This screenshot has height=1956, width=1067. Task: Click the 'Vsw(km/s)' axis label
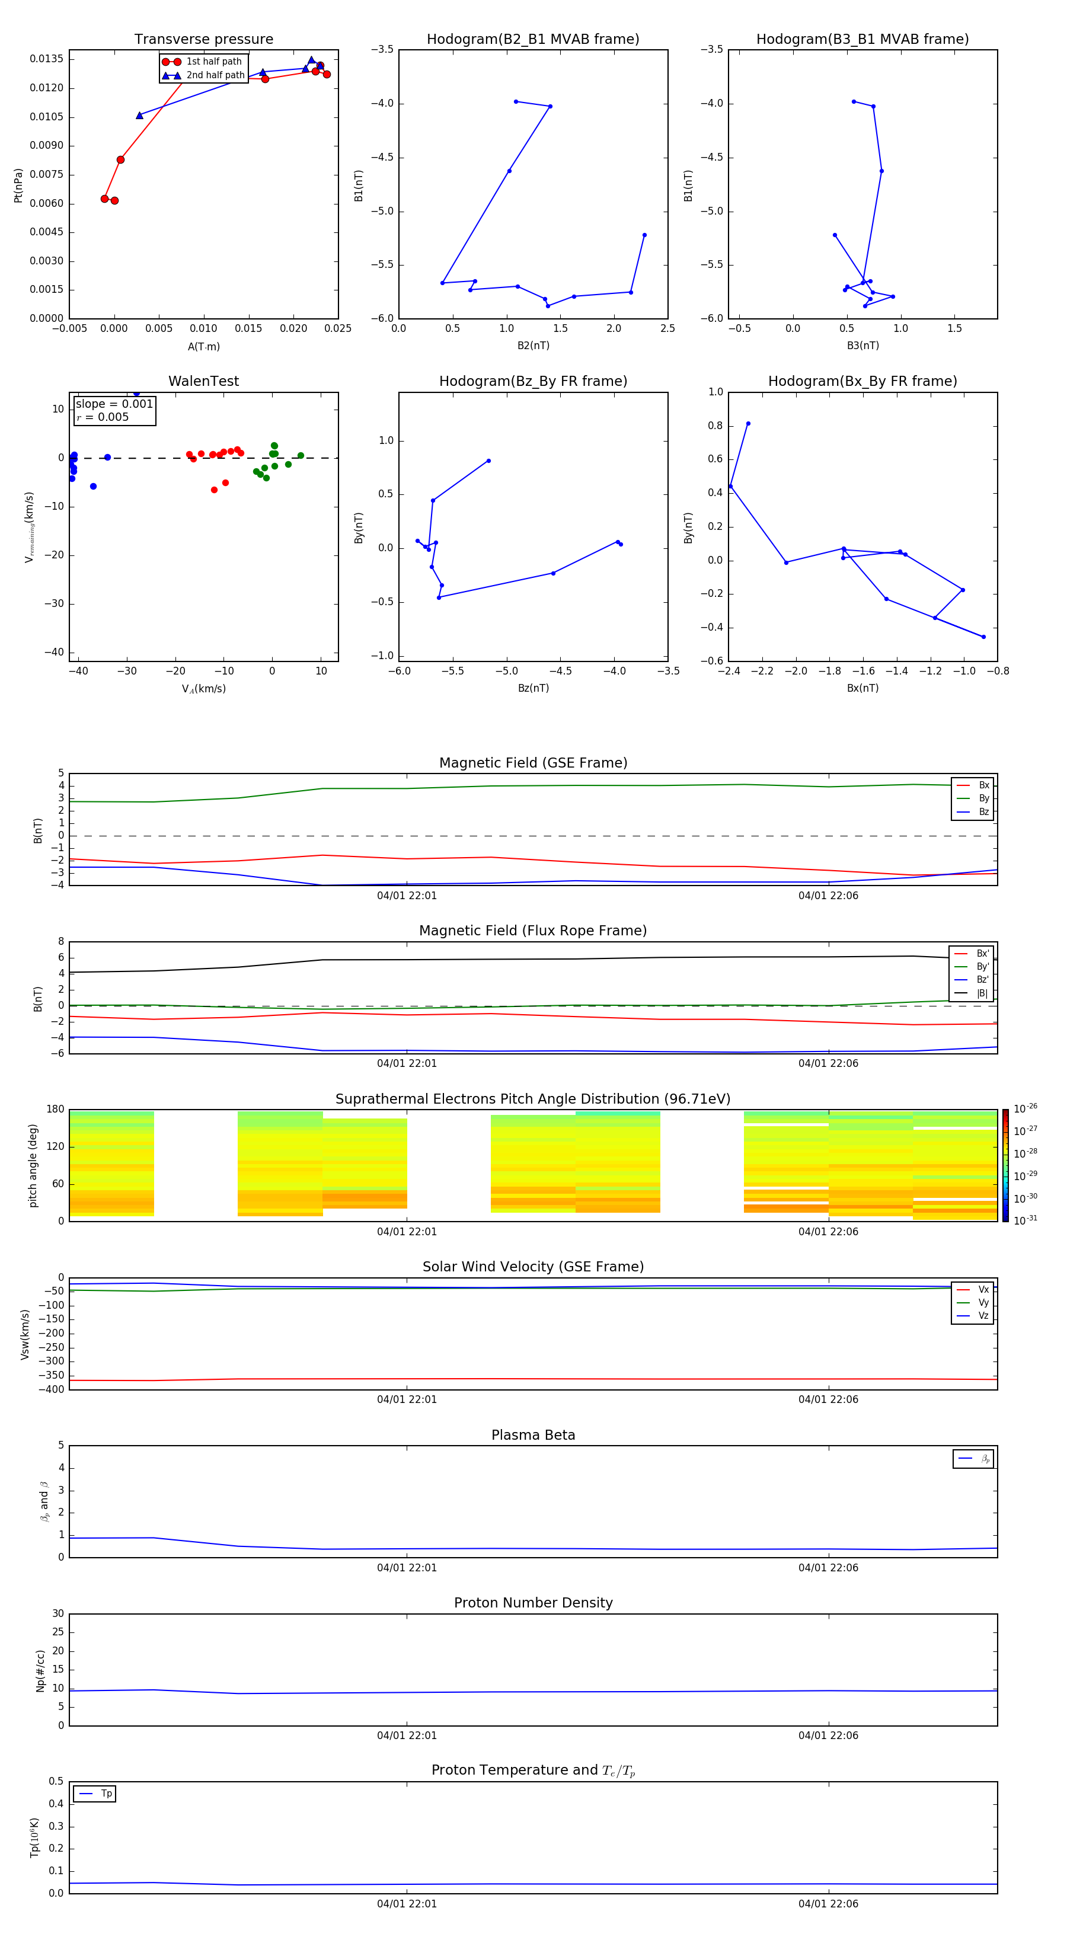24,1334
